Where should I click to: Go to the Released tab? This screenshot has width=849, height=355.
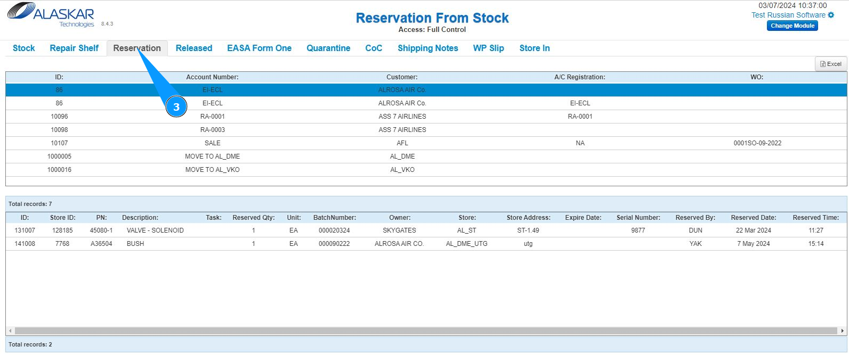pos(194,48)
